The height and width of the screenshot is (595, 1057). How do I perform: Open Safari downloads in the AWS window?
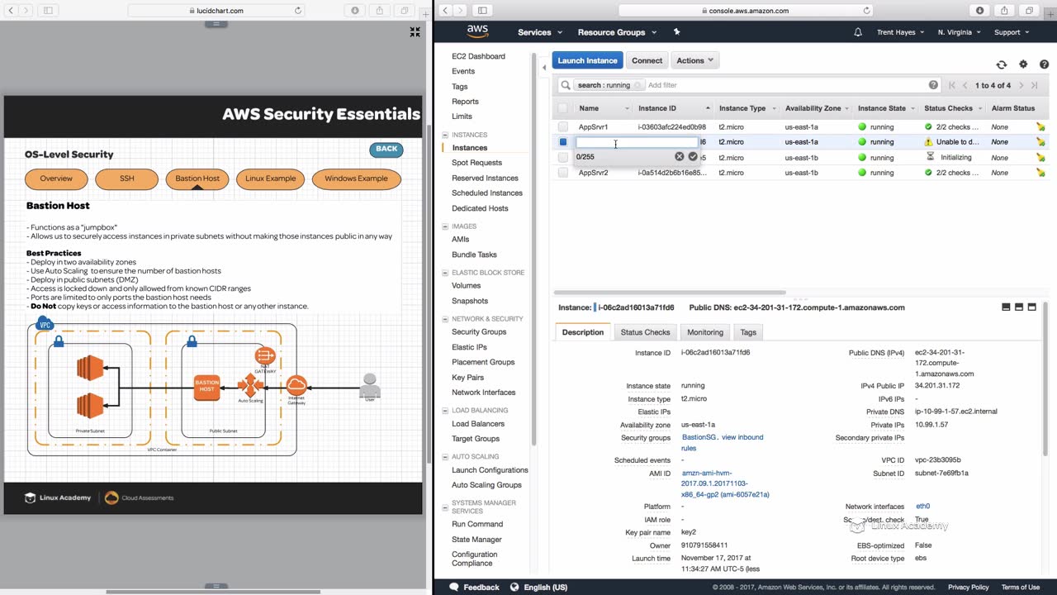(980, 11)
